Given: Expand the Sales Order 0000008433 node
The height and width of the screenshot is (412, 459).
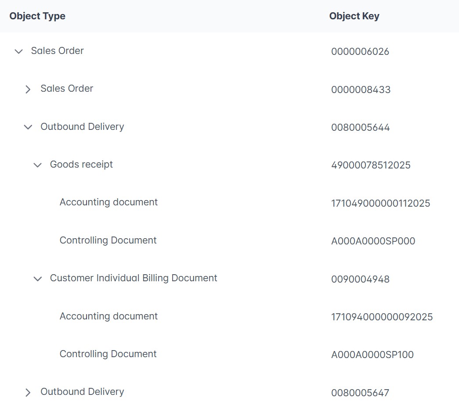Looking at the screenshot, I should 28,90.
